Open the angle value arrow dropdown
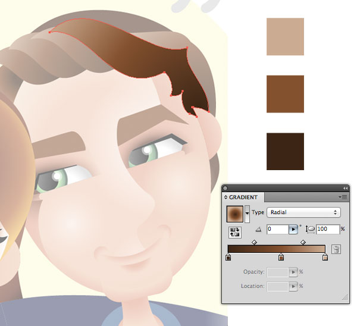Screen dimensions: 357x326 [x=293, y=229]
